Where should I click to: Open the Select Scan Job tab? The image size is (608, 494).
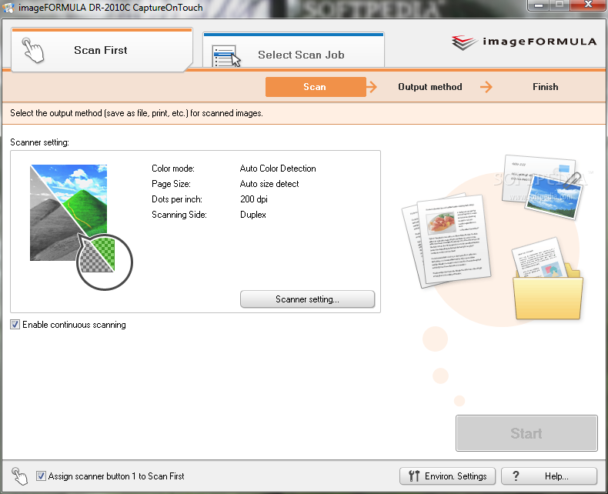(293, 51)
